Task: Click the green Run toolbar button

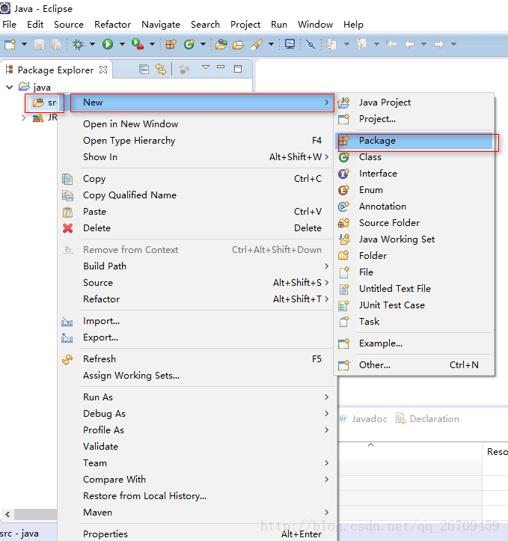Action: click(108, 44)
